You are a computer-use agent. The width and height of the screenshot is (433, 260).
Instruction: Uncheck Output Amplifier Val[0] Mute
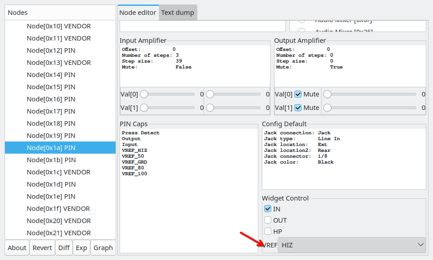[298, 94]
